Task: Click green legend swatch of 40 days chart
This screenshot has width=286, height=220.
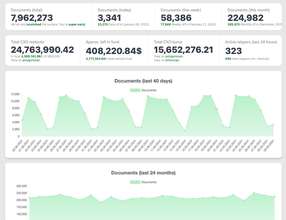Action: (x=135, y=90)
